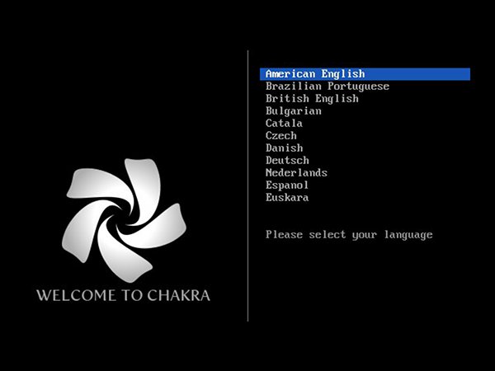Click the Chakra swirl logo
Image resolution: width=495 pixels, height=371 pixels.
pyautogui.click(x=124, y=220)
